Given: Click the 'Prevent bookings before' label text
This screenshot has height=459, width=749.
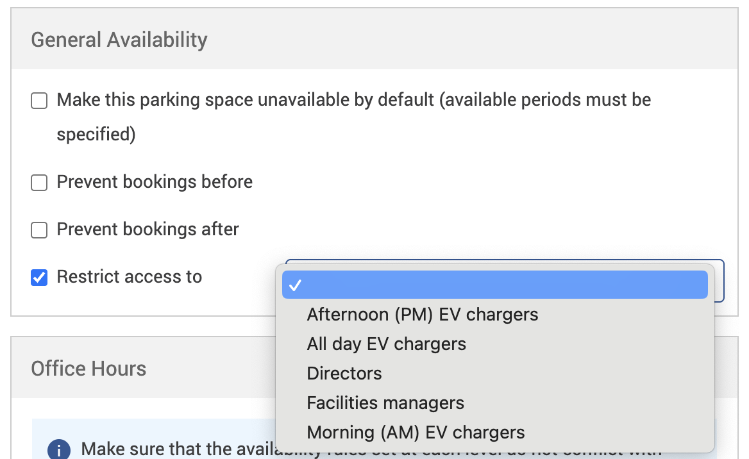Looking at the screenshot, I should pos(155,182).
